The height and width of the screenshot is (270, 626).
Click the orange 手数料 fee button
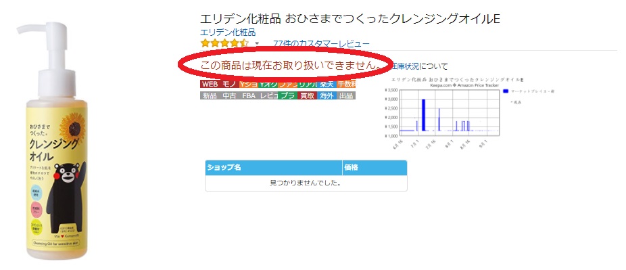click(345, 85)
